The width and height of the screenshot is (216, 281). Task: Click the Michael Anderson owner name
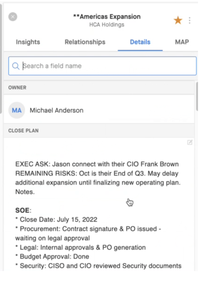click(x=57, y=111)
